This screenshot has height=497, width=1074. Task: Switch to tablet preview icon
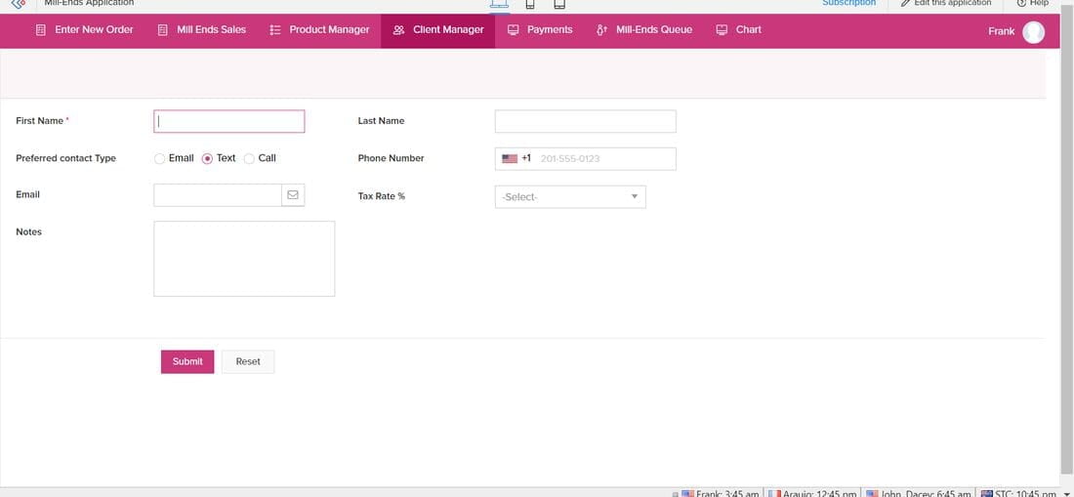pyautogui.click(x=559, y=4)
